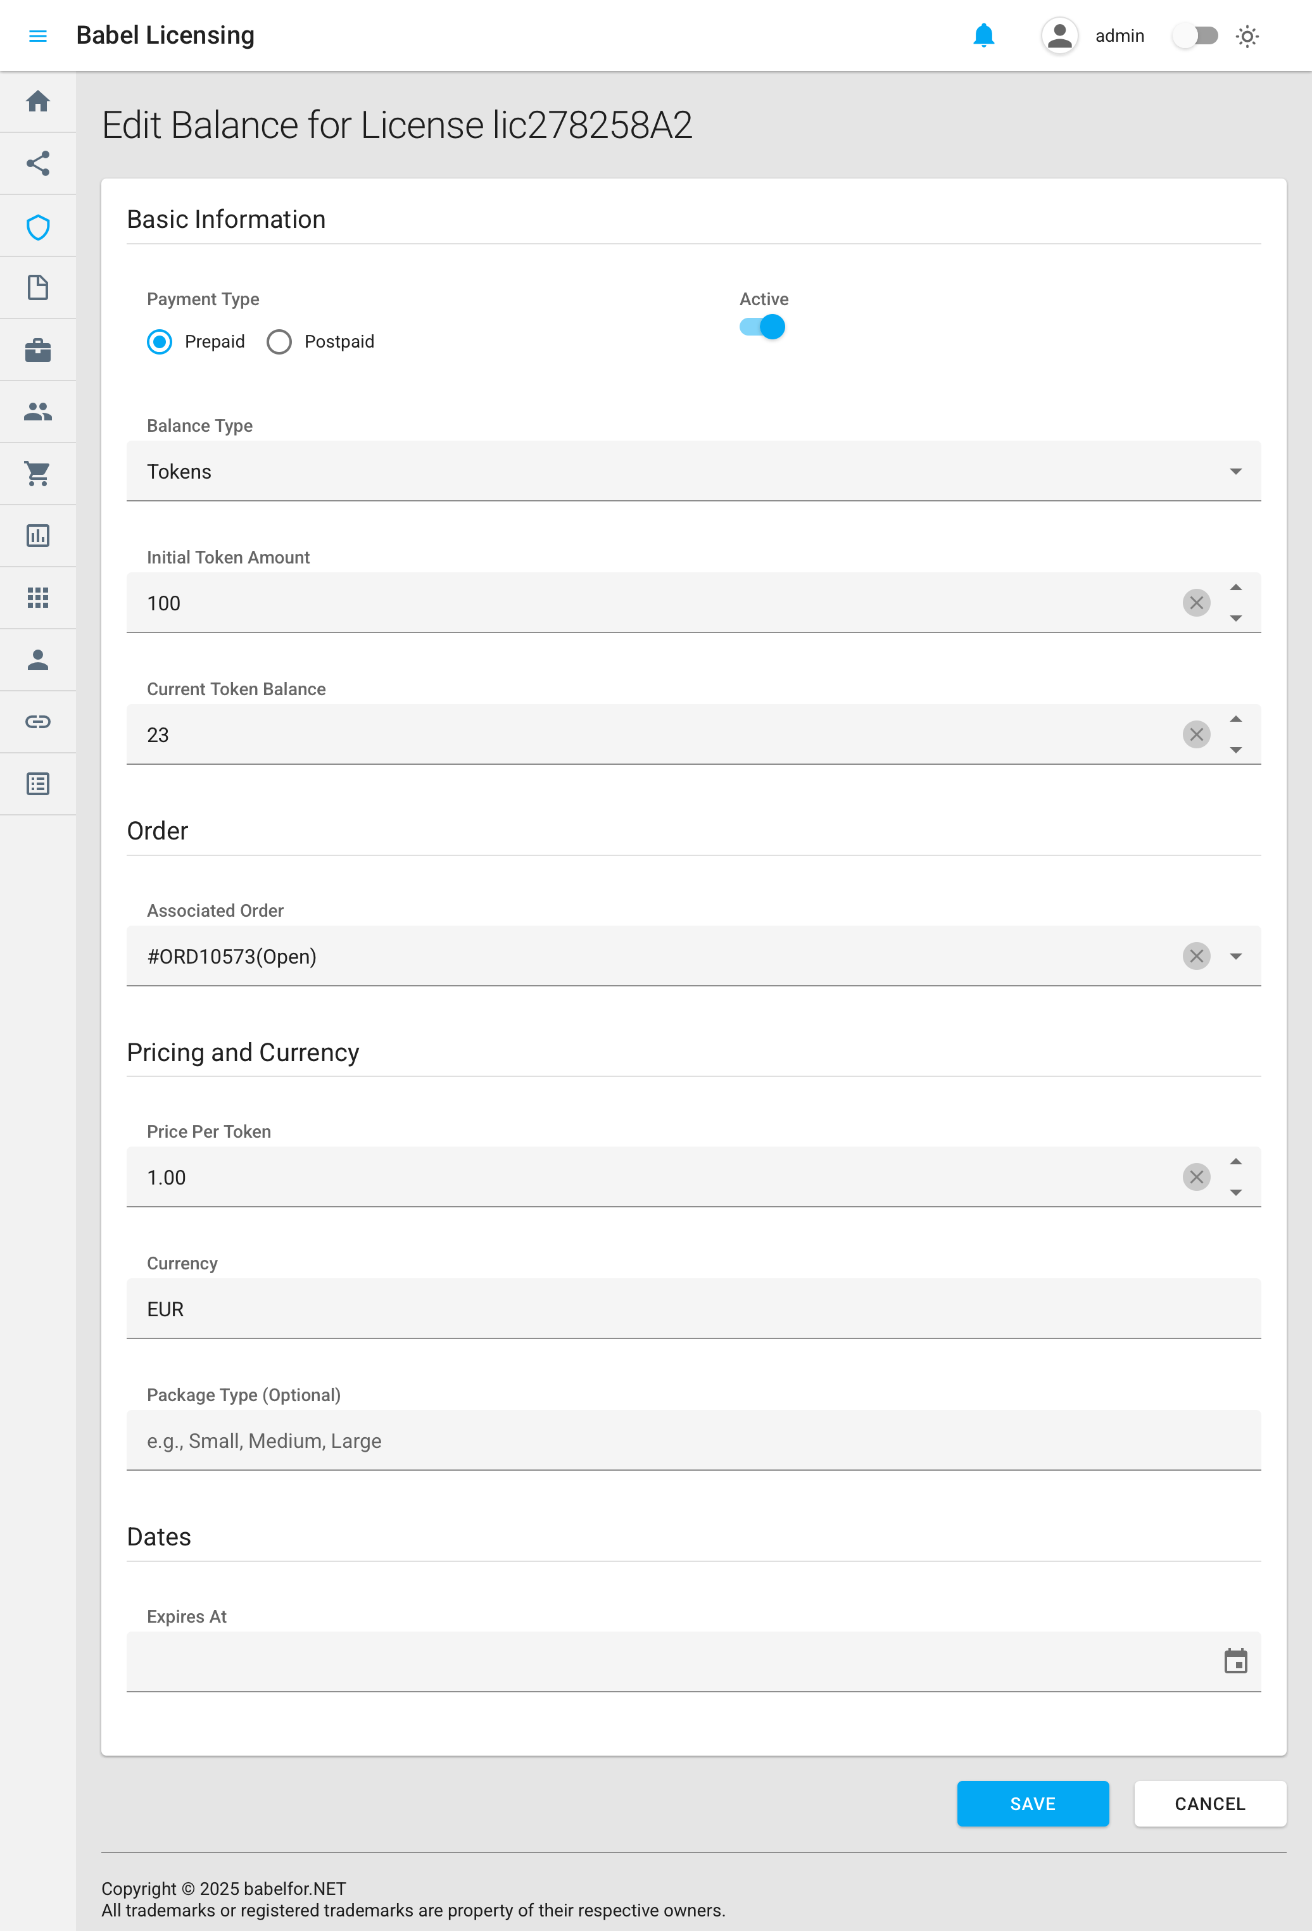Clear the Initial Token Amount value
The height and width of the screenshot is (1931, 1312).
coord(1195,603)
